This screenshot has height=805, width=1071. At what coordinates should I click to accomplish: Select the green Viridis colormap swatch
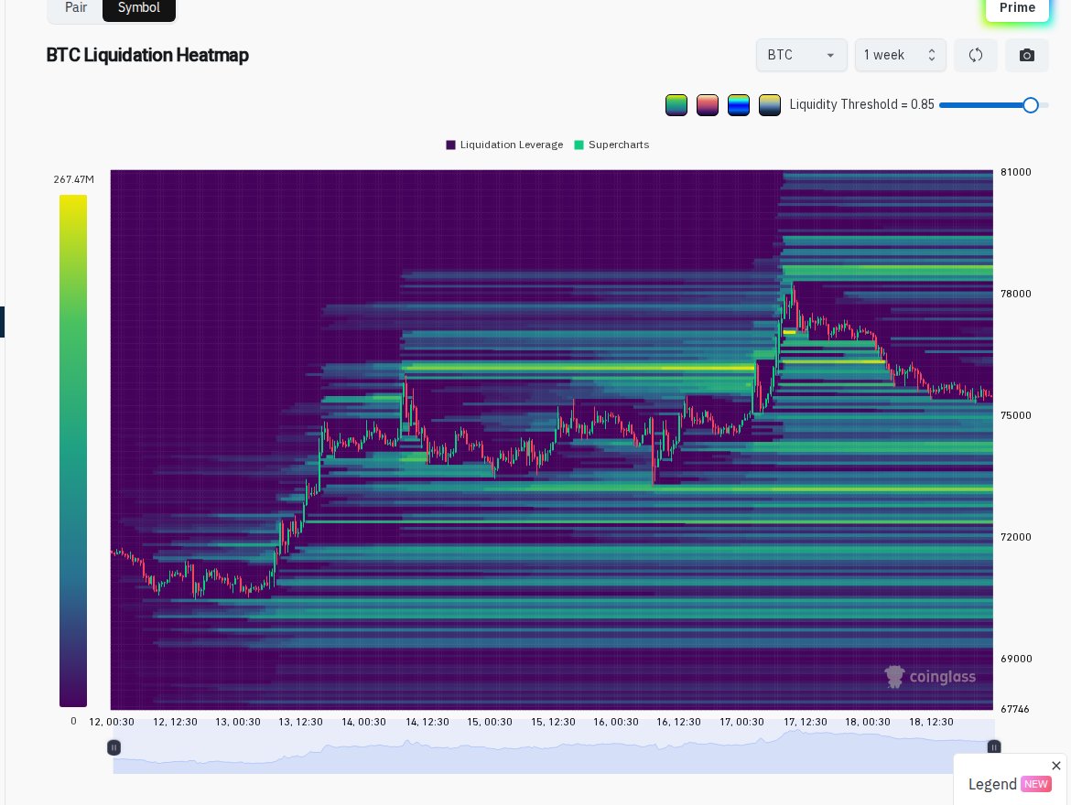[x=676, y=104]
